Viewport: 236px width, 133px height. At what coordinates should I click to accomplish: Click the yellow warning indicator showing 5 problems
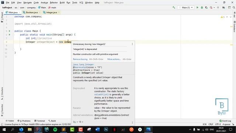coord(223,17)
